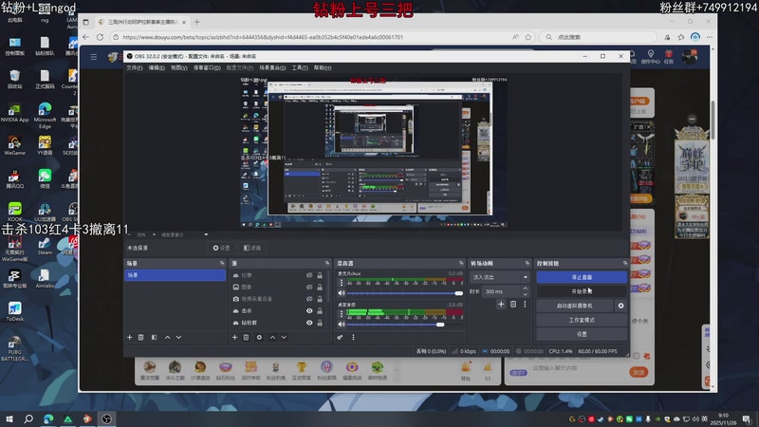Show the 图像 source via eye icon
759x427 pixels.
309,288
